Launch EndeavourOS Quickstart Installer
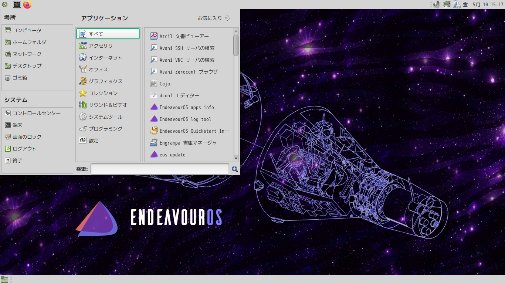The image size is (505, 284). point(189,131)
